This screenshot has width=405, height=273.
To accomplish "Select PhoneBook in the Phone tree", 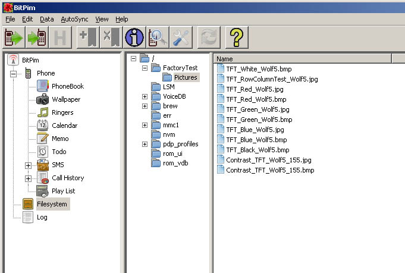I will click(67, 86).
